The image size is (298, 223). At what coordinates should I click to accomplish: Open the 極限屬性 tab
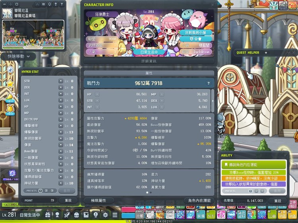coord(99,200)
